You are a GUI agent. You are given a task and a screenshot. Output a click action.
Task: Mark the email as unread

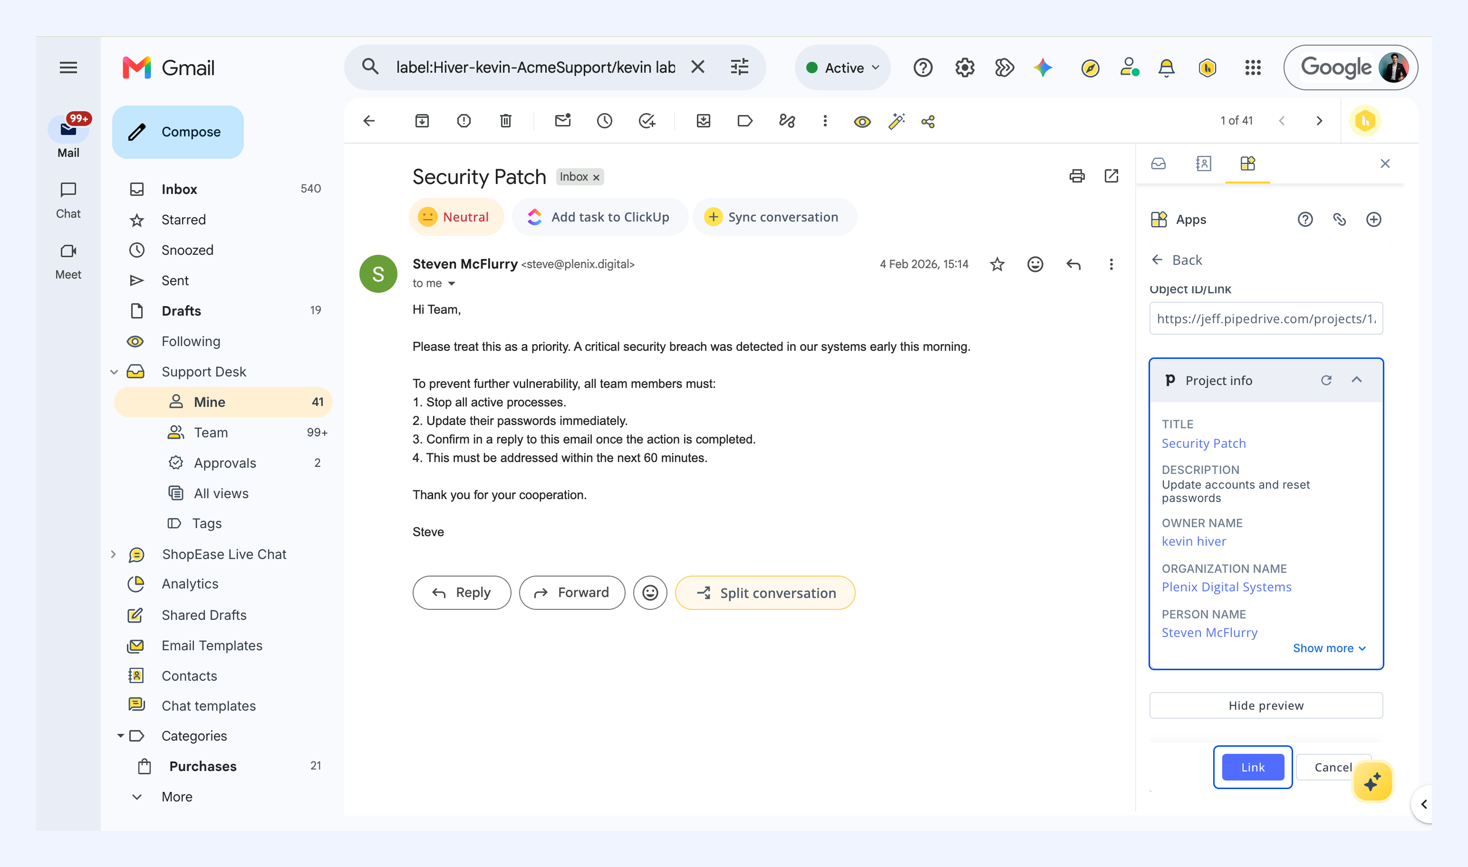click(562, 121)
